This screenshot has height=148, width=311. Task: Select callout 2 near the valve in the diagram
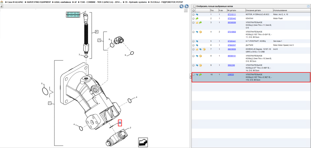pyautogui.click(x=131, y=128)
